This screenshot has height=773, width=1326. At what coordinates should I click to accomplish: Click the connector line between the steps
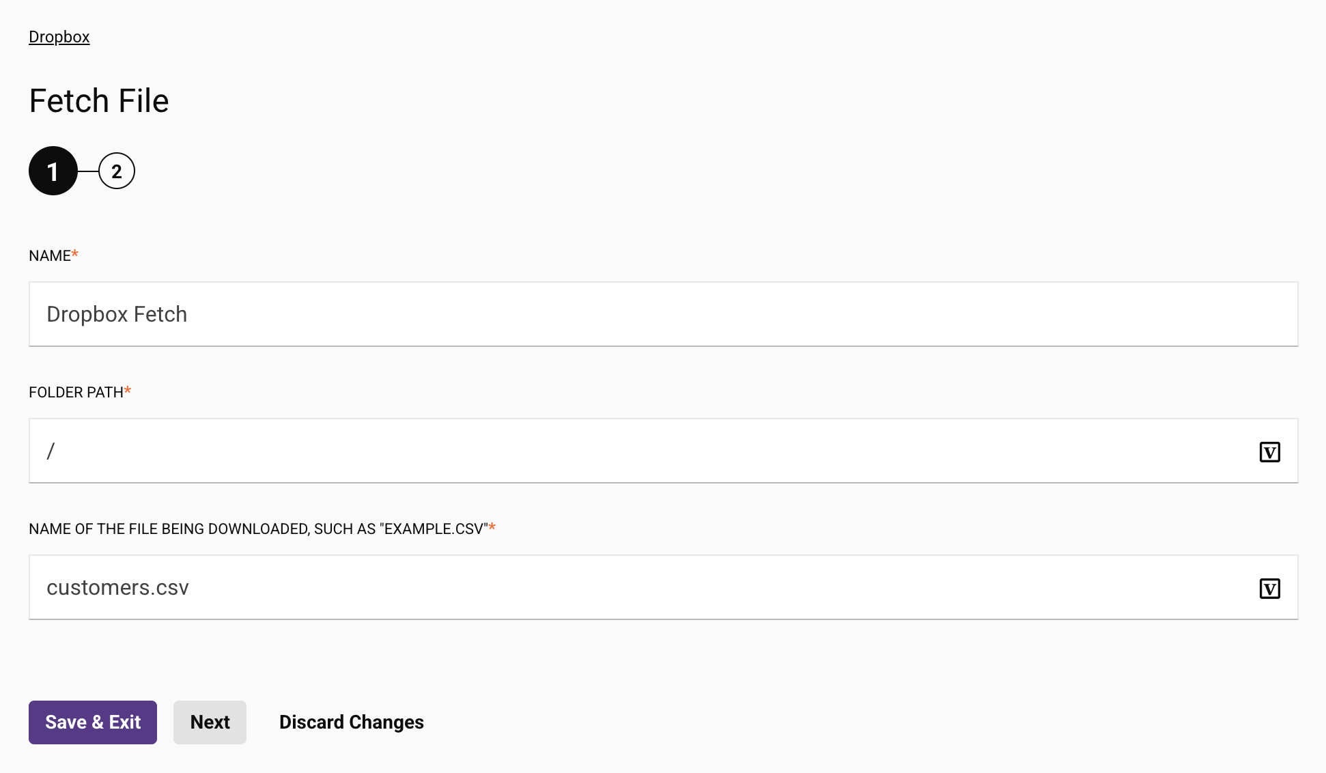(x=88, y=171)
